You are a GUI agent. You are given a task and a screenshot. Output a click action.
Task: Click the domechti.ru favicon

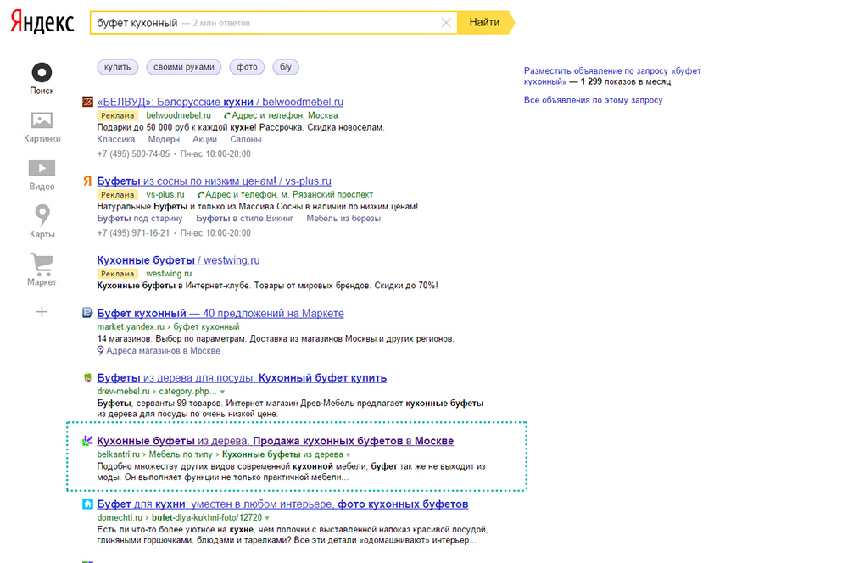(87, 504)
